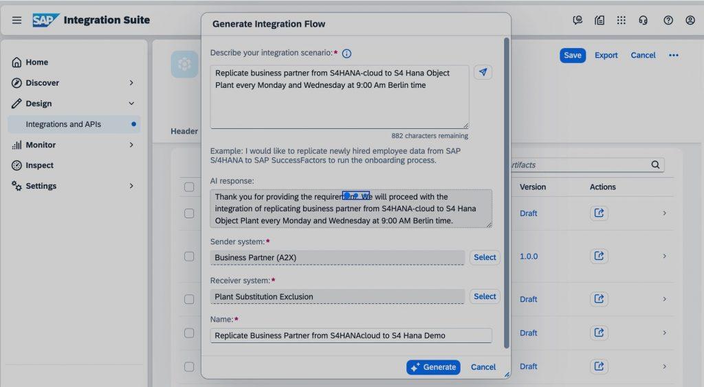
Task: Open the news feed icon in header
Action: (x=599, y=20)
